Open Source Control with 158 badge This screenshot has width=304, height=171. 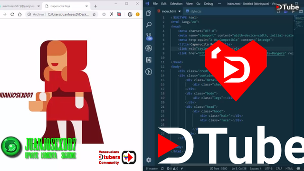[149, 37]
